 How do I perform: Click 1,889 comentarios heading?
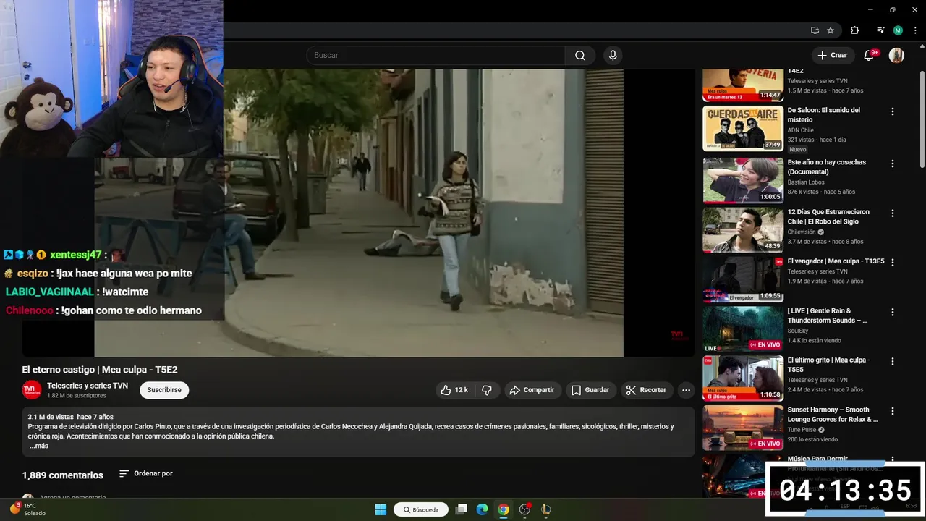click(63, 475)
